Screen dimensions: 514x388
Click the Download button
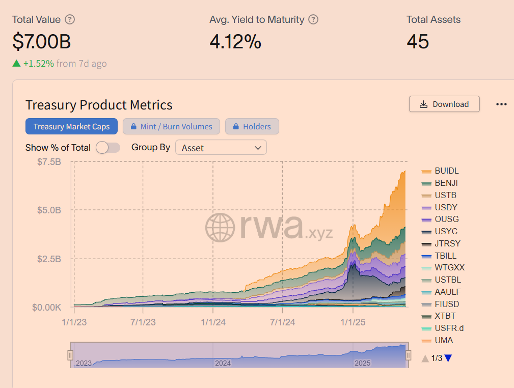point(444,104)
